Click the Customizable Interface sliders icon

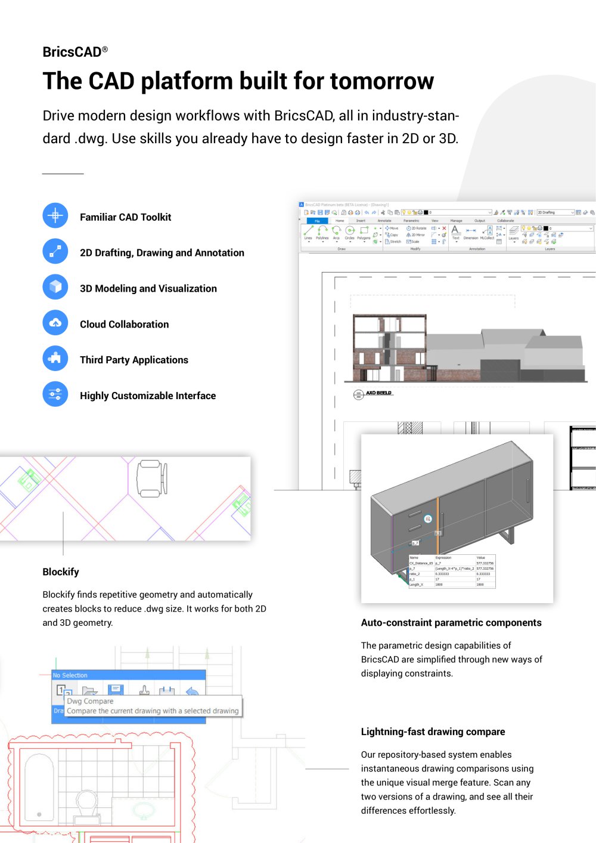[55, 394]
